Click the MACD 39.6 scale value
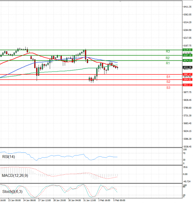Viewport: 193px width, 203px height. (185, 167)
